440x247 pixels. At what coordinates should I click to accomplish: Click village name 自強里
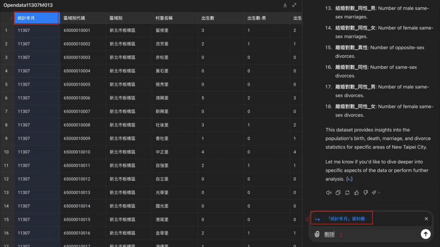(x=162, y=166)
